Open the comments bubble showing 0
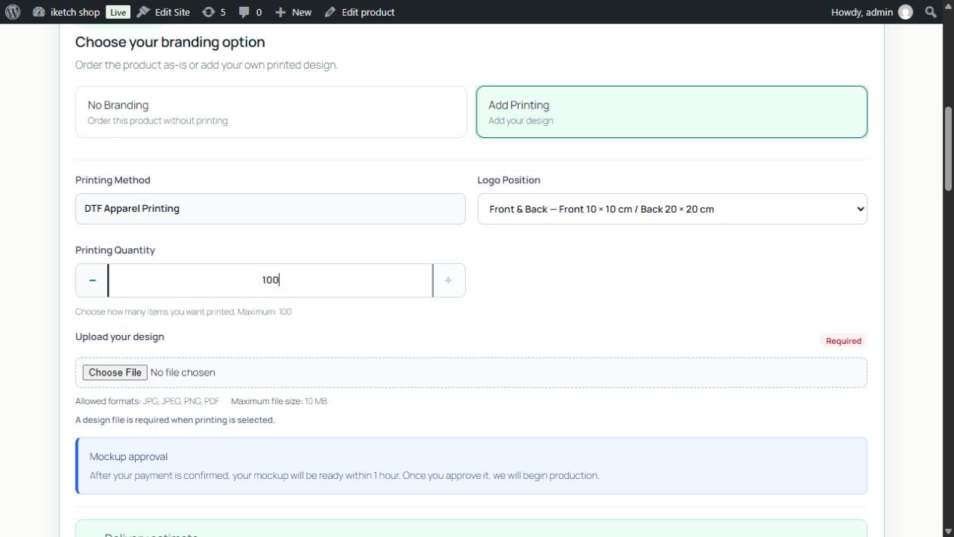Viewport: 954px width, 537px height. (x=250, y=12)
